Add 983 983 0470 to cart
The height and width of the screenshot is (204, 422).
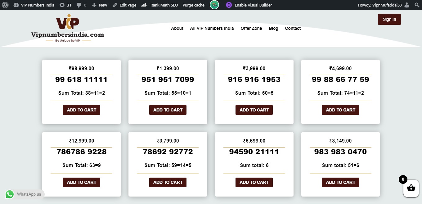point(340,182)
